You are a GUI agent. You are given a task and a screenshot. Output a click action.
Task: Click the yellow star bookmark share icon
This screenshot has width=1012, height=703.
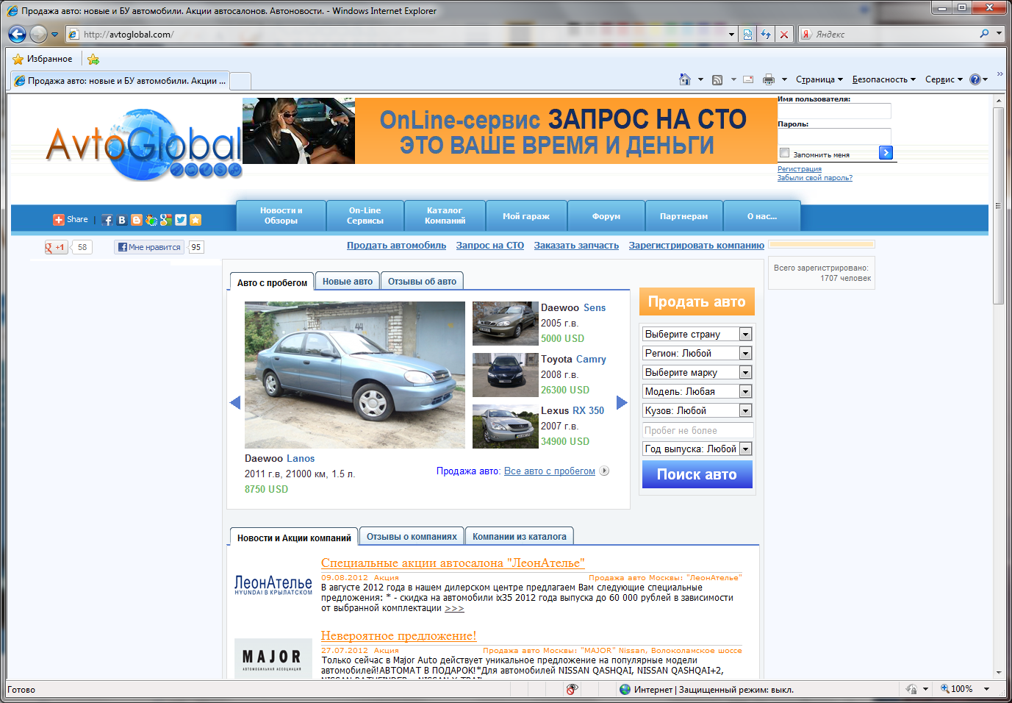(195, 220)
